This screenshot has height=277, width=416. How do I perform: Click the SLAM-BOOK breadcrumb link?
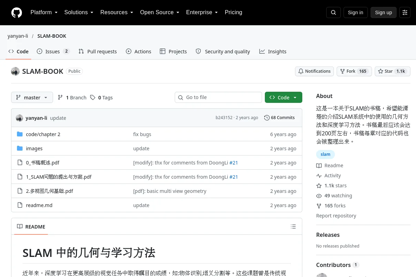point(52,36)
